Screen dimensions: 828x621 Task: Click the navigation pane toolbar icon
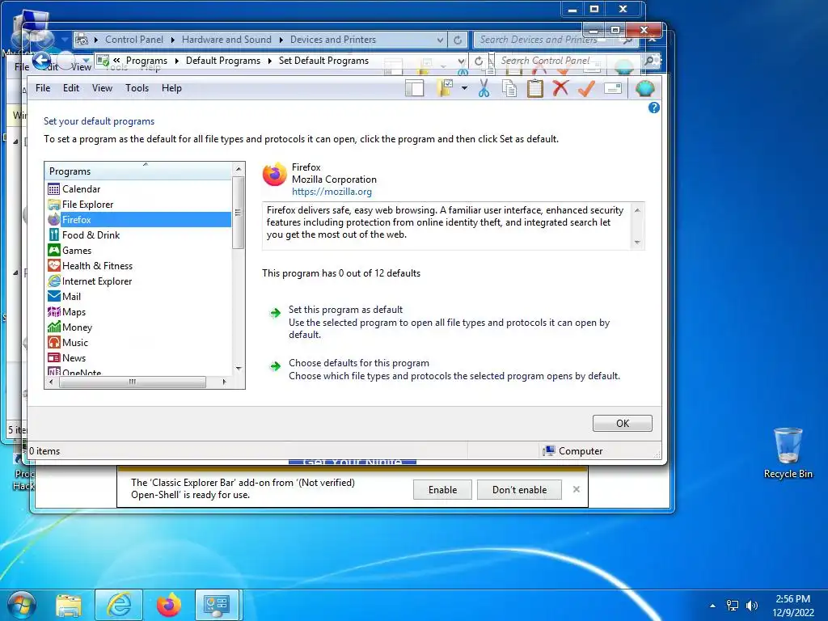(415, 88)
